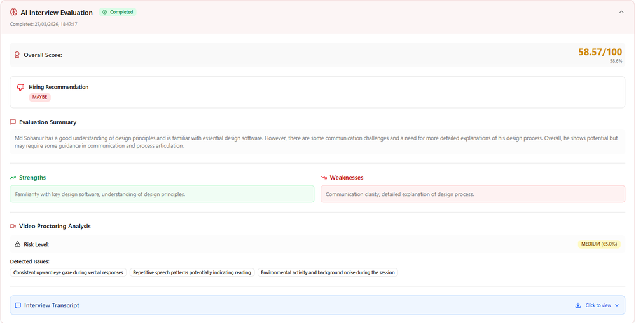The image size is (636, 323).
Task: Click the Video Proctoring camera icon
Action: [13, 226]
